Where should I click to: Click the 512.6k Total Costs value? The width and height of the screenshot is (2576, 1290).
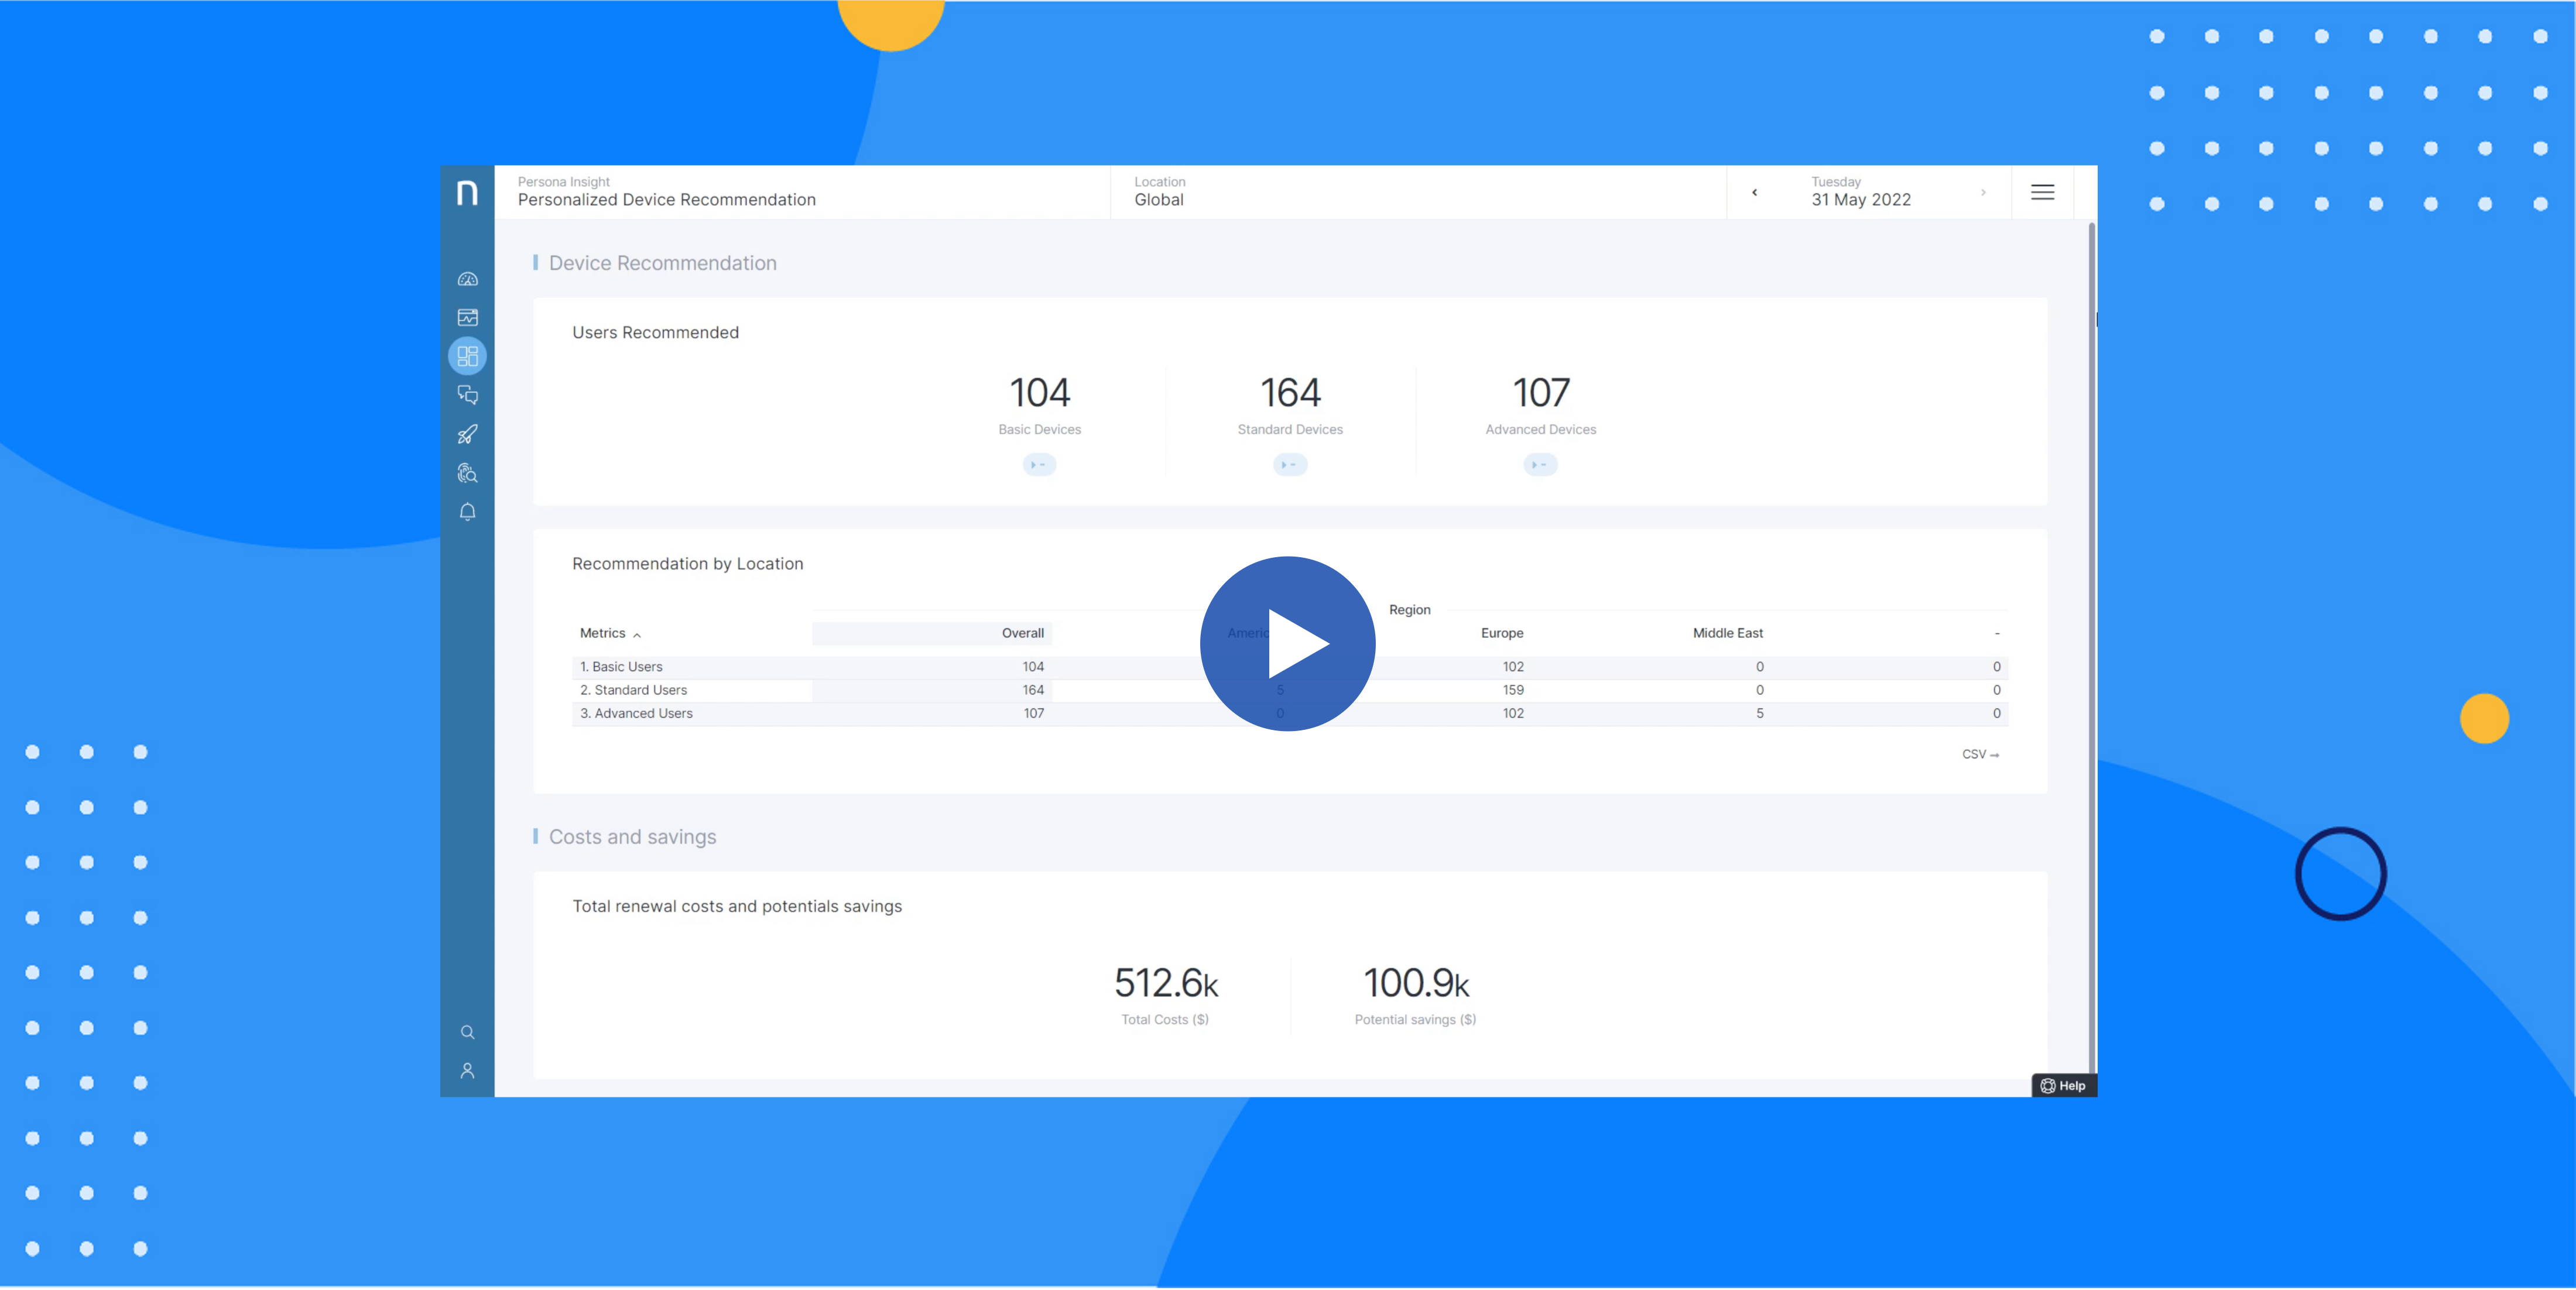tap(1165, 983)
